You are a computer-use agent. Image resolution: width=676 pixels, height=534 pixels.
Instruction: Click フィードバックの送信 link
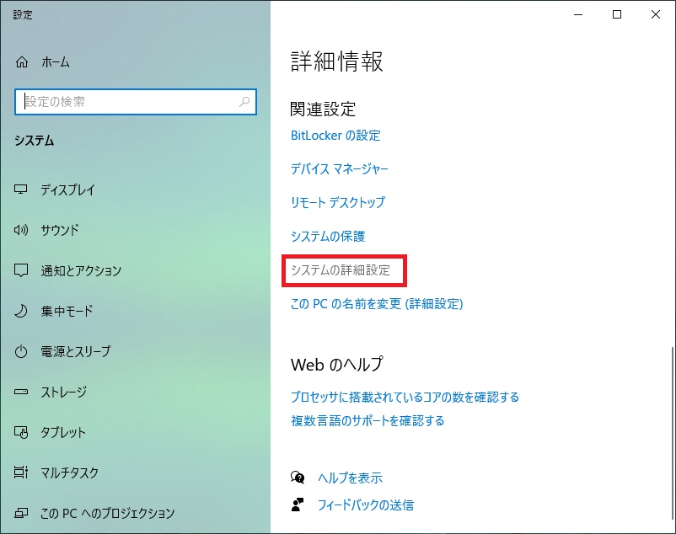(x=366, y=505)
